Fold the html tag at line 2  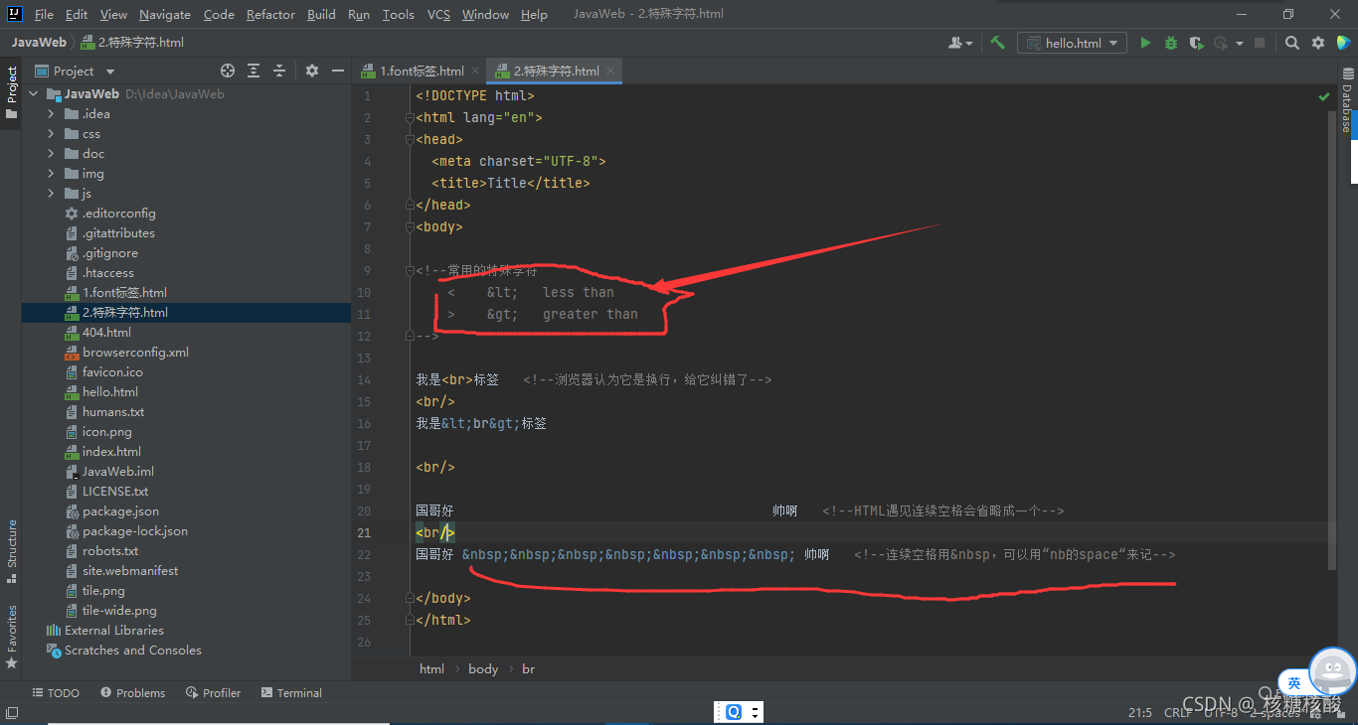(409, 118)
